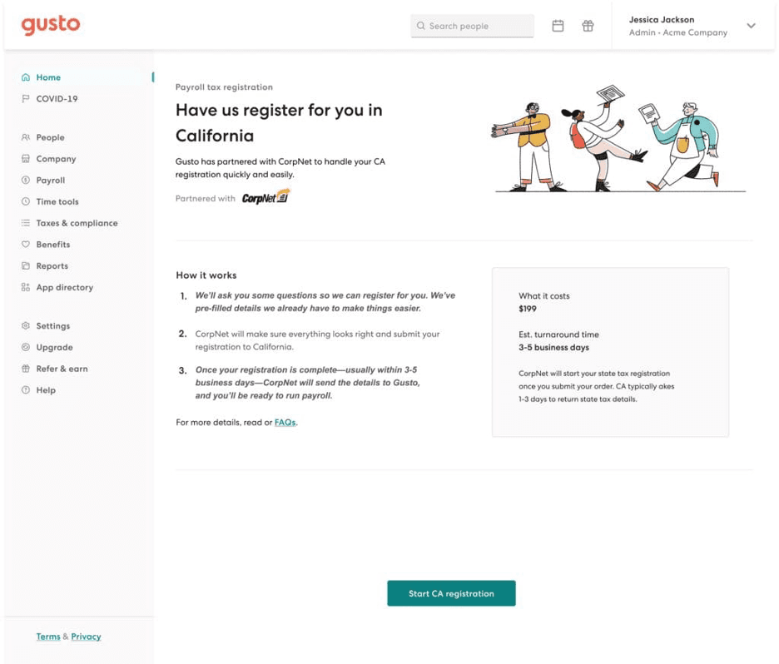This screenshot has width=779, height=664.
Task: Open the Reports section
Action: coord(52,266)
